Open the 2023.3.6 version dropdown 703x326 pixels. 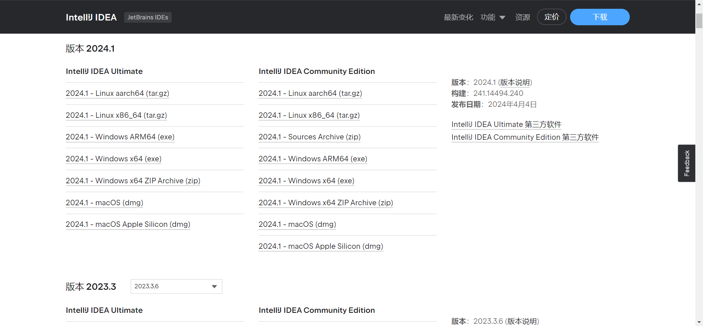click(x=176, y=286)
